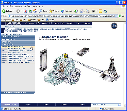Open the ? help menu
127x111 pixels.
pyautogui.click(x=42, y=6)
